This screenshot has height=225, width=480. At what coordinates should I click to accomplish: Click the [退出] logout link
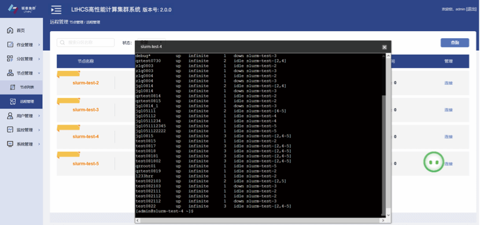471,9
